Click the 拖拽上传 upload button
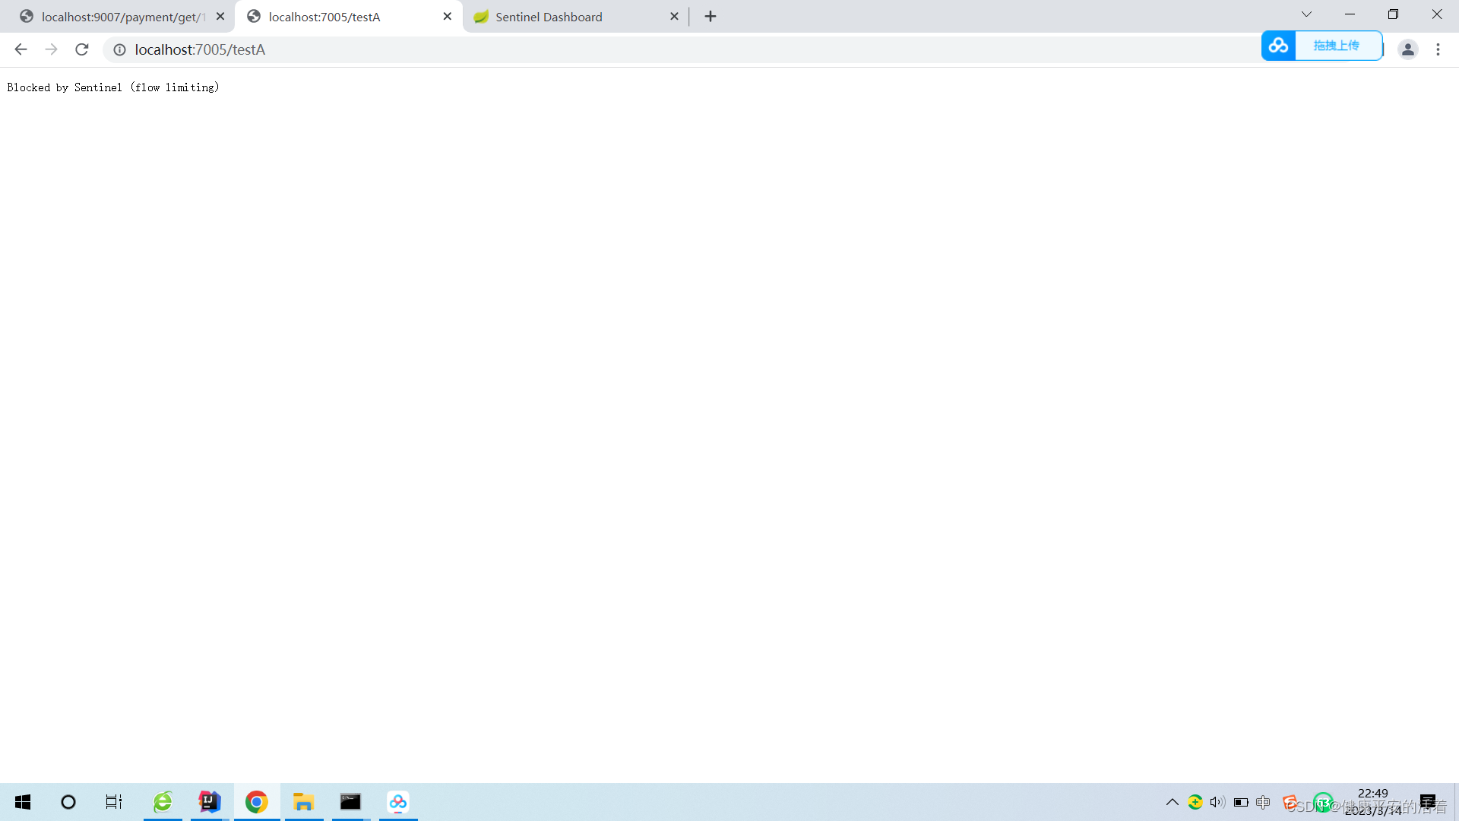 pyautogui.click(x=1338, y=46)
